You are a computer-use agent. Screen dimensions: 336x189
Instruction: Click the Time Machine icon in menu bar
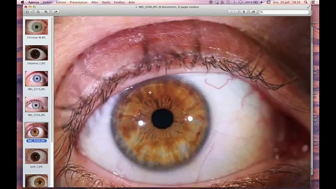pos(228,2)
